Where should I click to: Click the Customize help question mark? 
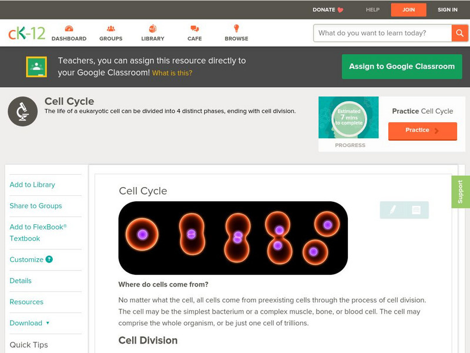pos(49,259)
